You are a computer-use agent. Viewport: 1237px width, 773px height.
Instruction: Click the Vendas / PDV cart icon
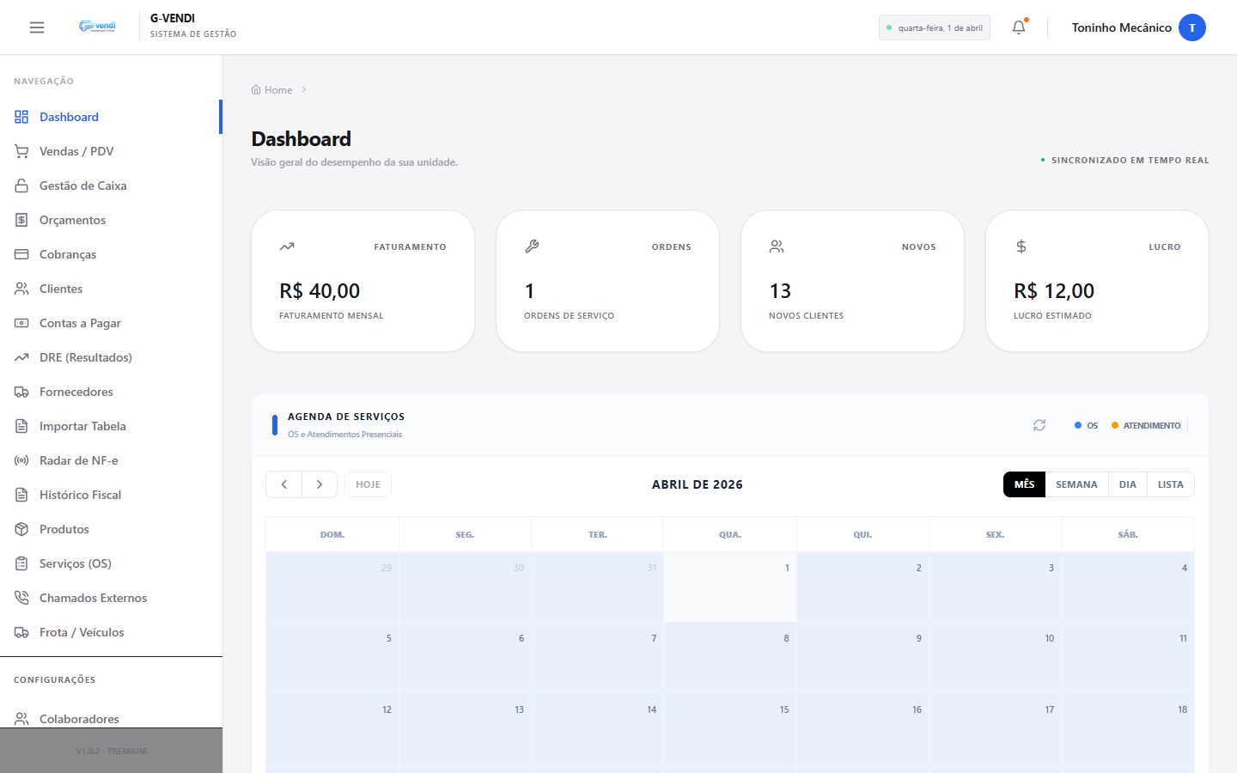tap(21, 151)
